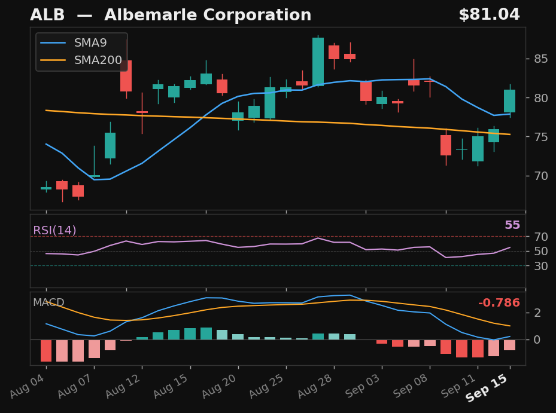Click the RSI(14) panel label
556x413 pixels.
pos(54,231)
